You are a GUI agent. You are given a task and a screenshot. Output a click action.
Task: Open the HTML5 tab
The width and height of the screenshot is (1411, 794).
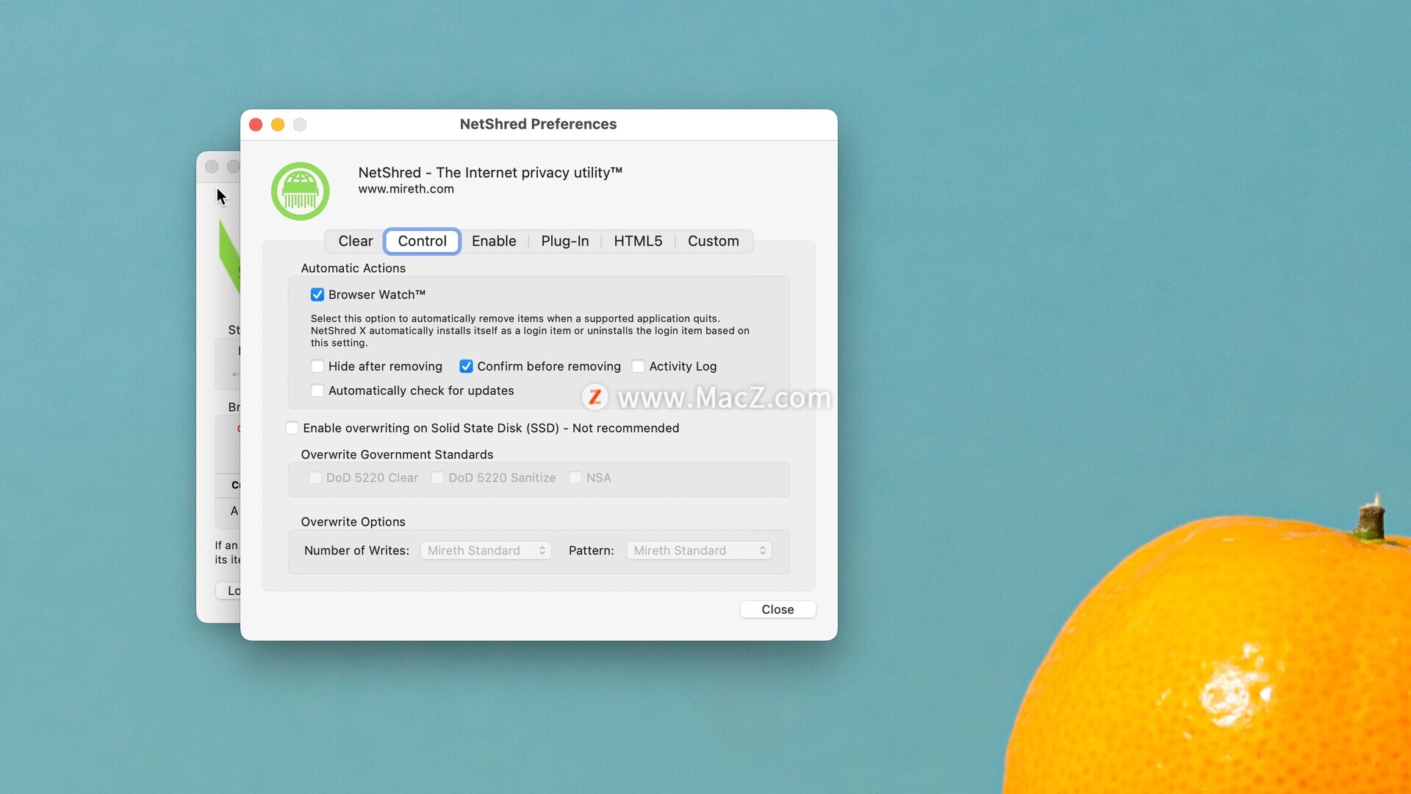click(x=638, y=241)
